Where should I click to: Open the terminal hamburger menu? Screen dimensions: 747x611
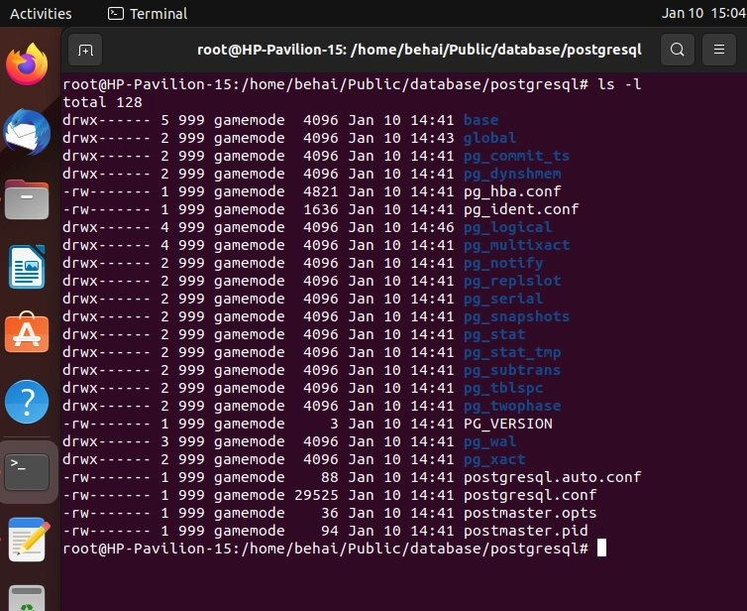click(719, 50)
